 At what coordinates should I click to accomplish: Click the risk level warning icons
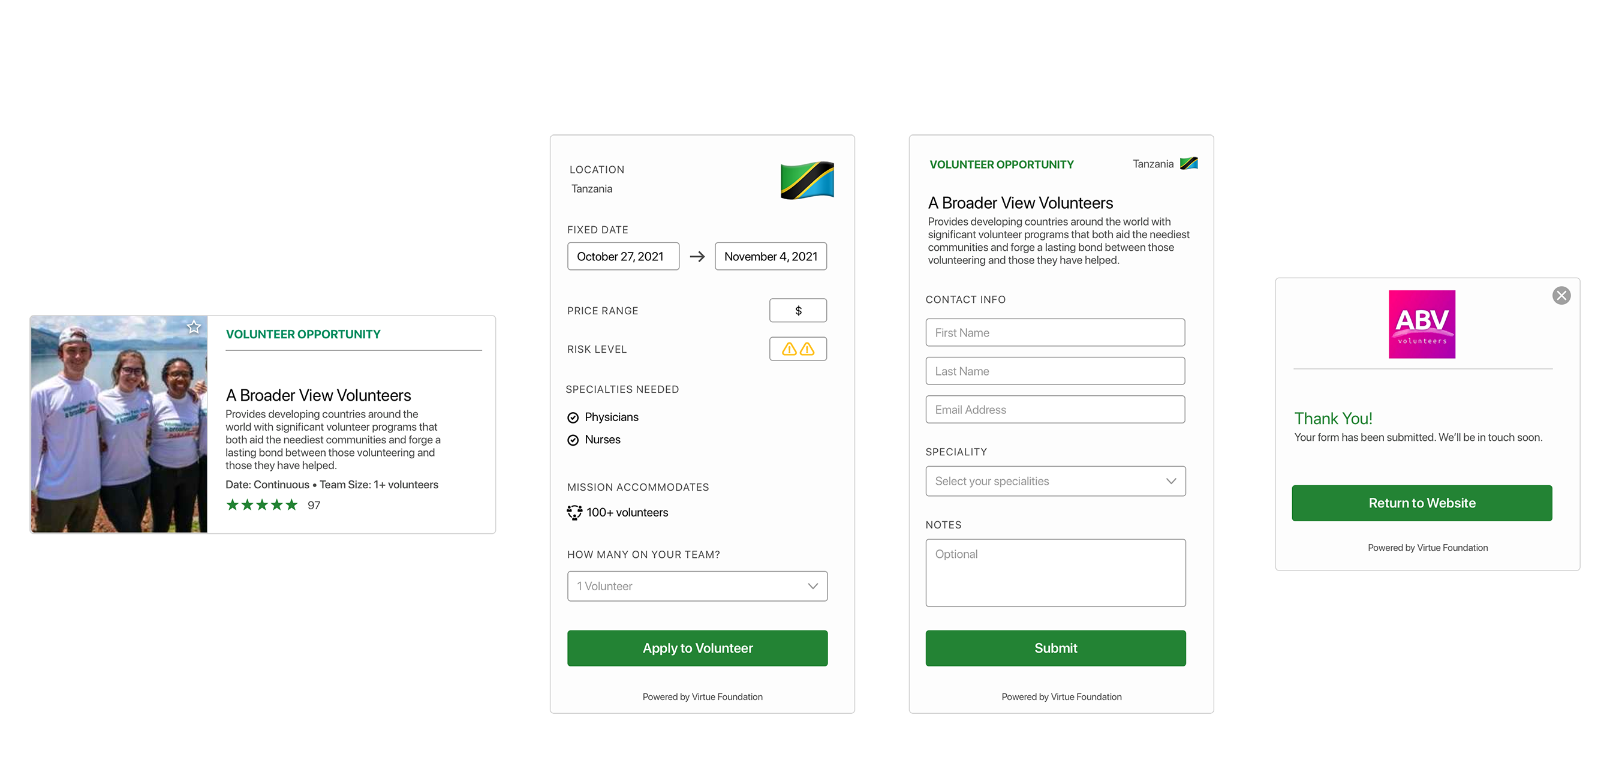click(x=798, y=349)
